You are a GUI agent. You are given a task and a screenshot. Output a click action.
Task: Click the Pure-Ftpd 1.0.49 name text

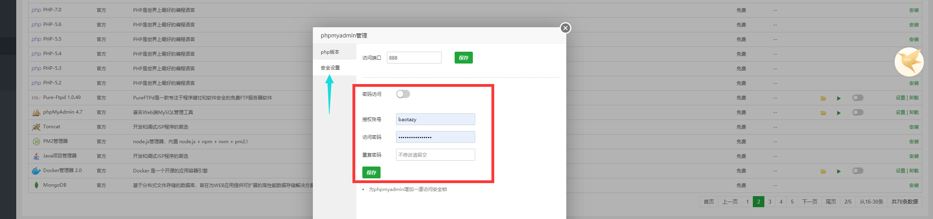62,97
